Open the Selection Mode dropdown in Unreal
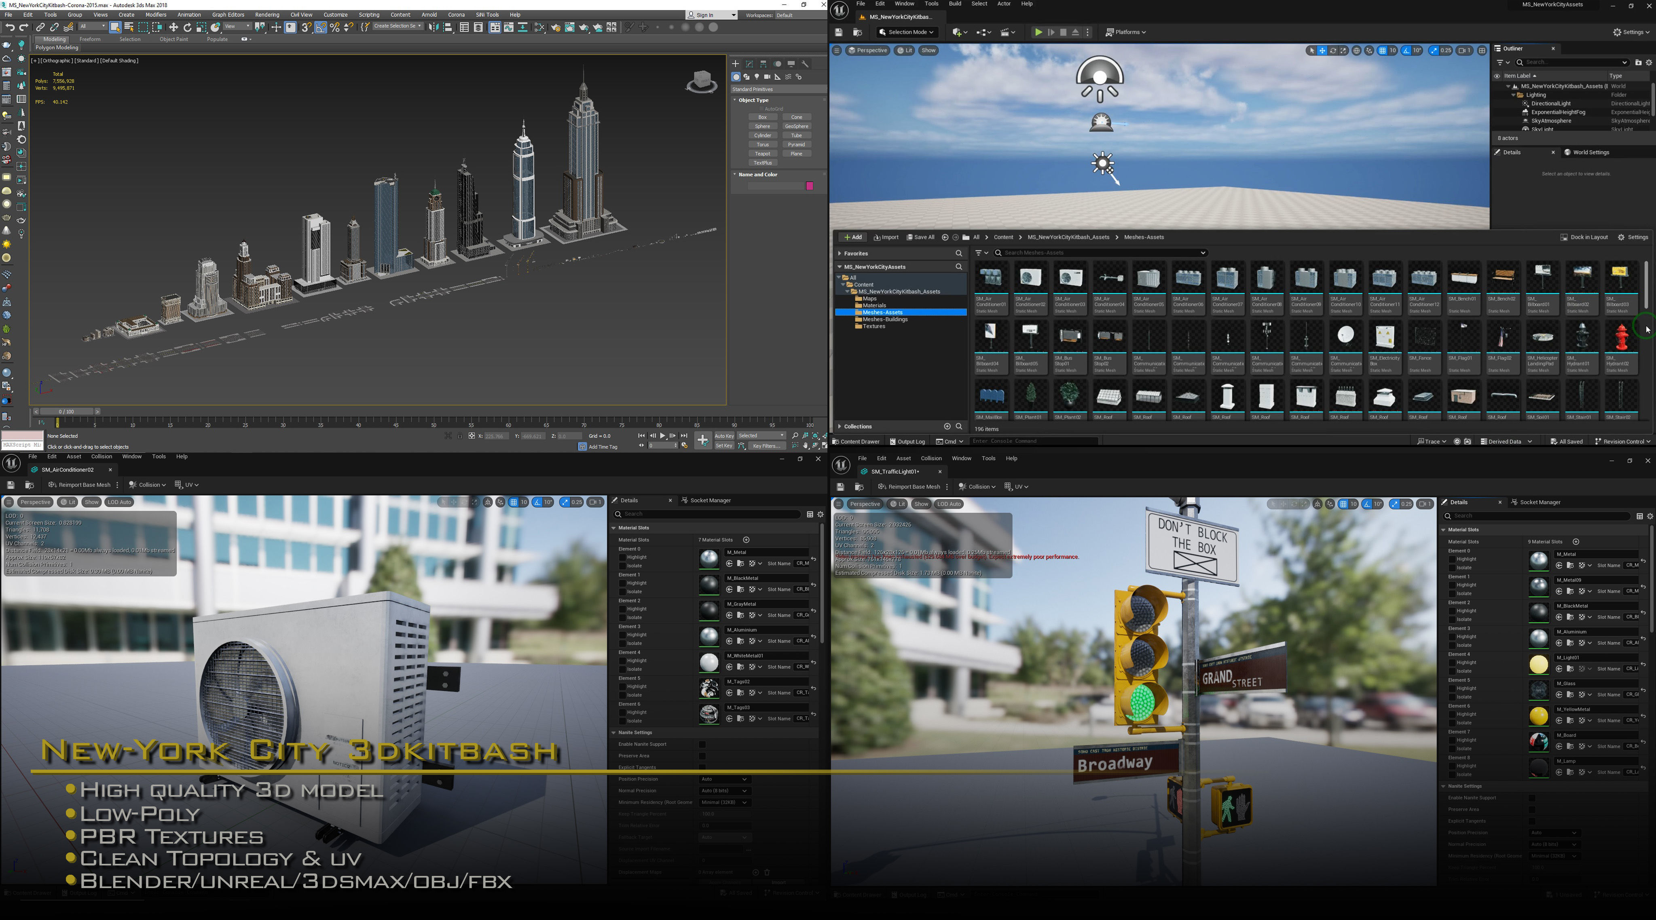 point(907,32)
